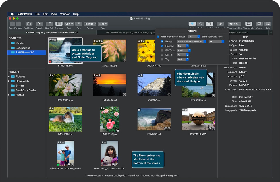Click the blue Filter funnel icon

coord(192,24)
